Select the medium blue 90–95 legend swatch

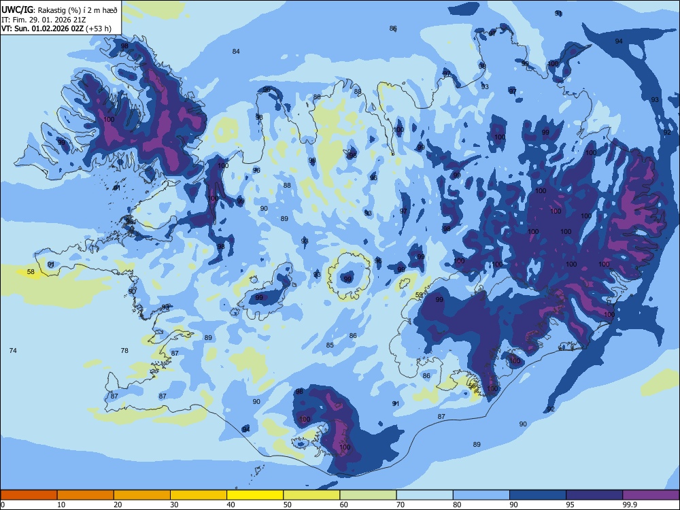[x=538, y=495]
